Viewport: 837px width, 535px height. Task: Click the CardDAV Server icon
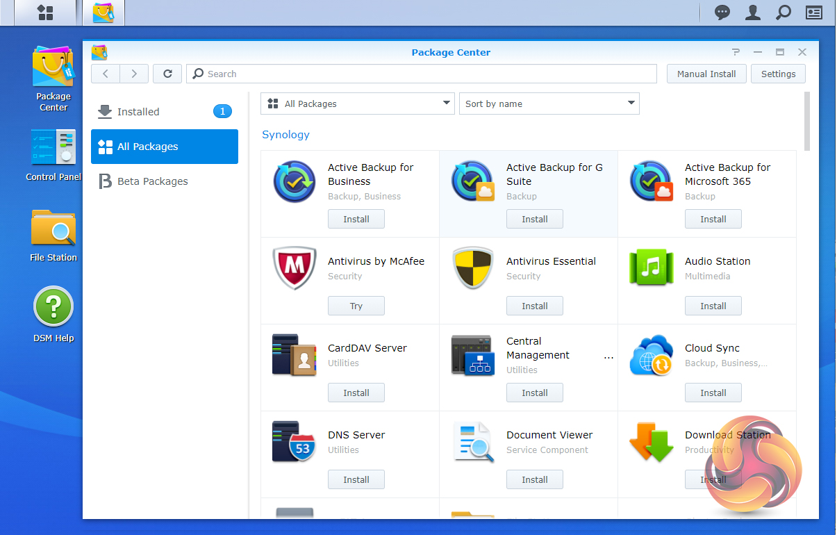[295, 355]
